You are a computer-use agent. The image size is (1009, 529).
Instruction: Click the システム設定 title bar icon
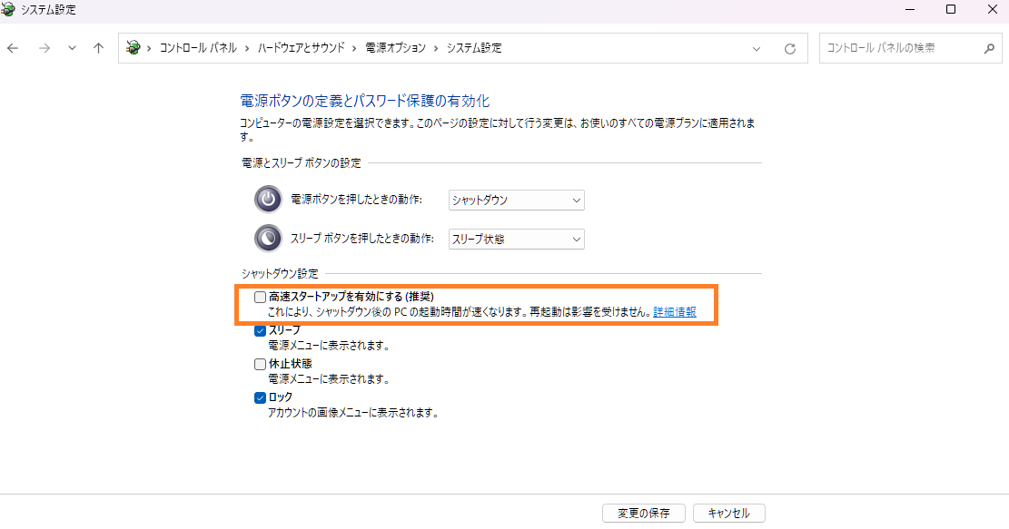click(x=8, y=9)
